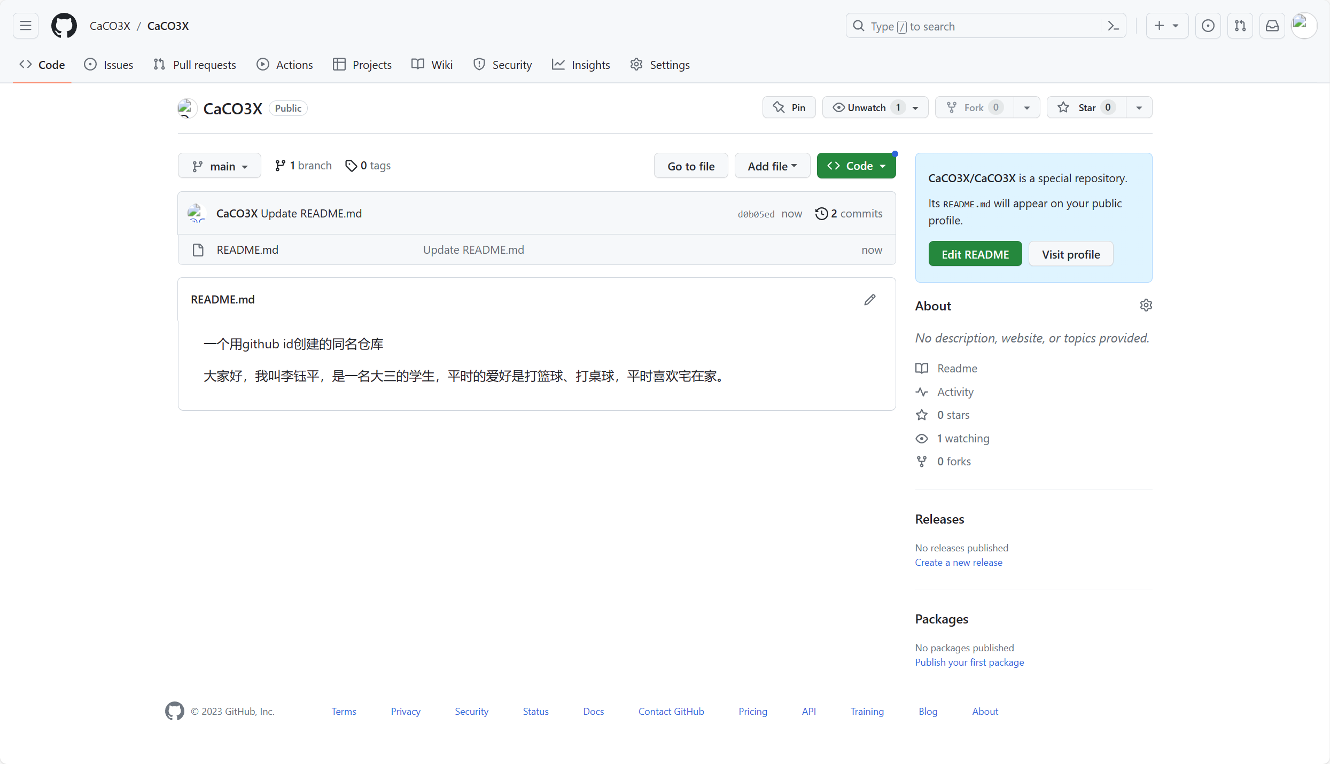The width and height of the screenshot is (1330, 764).
Task: Open the main branch dropdown
Action: coord(219,166)
